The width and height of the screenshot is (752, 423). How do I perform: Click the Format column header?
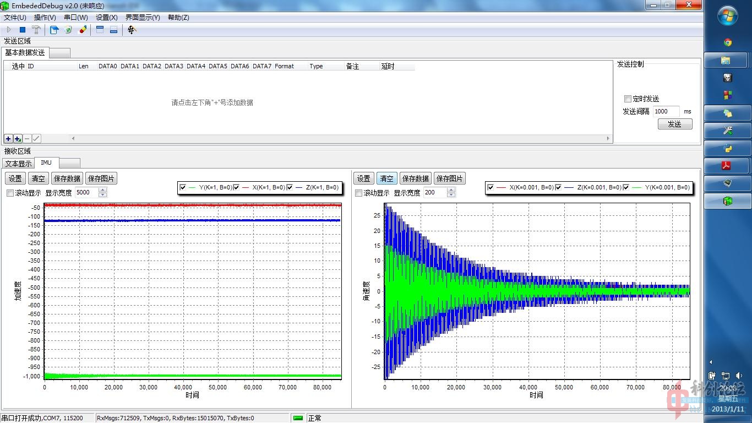point(290,66)
